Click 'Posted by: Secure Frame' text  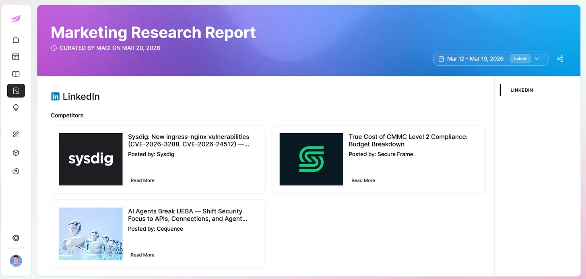click(x=381, y=154)
